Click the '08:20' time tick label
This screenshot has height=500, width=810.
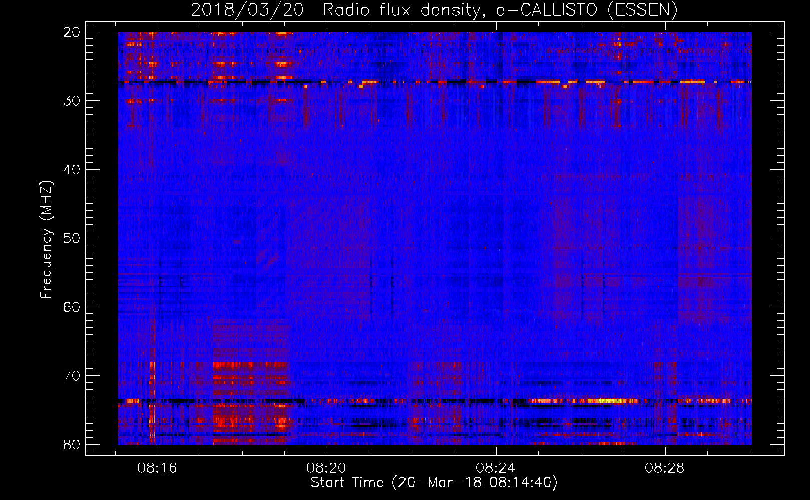coord(327,468)
